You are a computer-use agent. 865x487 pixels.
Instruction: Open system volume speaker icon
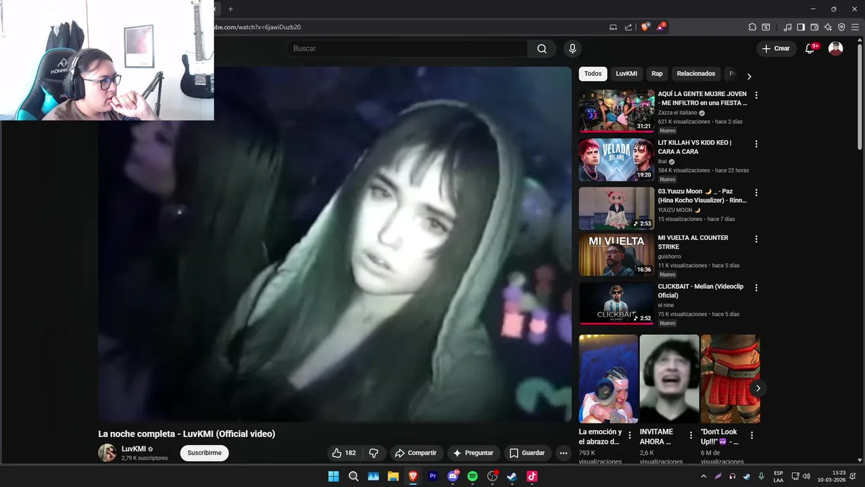(806, 476)
